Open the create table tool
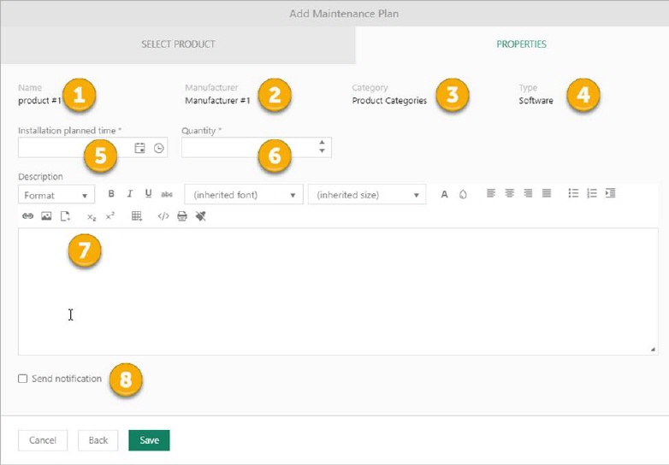 137,217
